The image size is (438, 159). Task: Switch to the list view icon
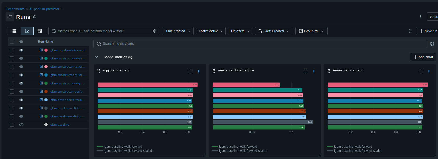(x=14, y=31)
